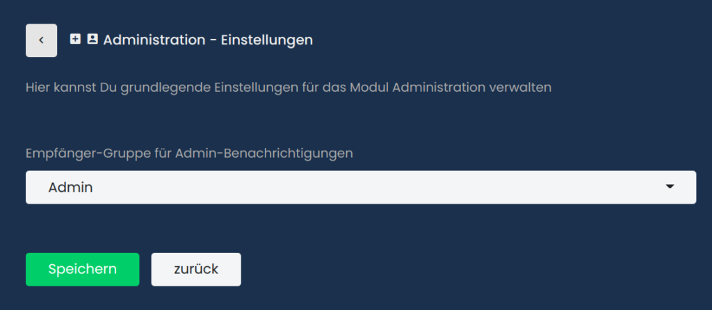The height and width of the screenshot is (310, 712).
Task: Click the back chevron button
Action: (41, 40)
